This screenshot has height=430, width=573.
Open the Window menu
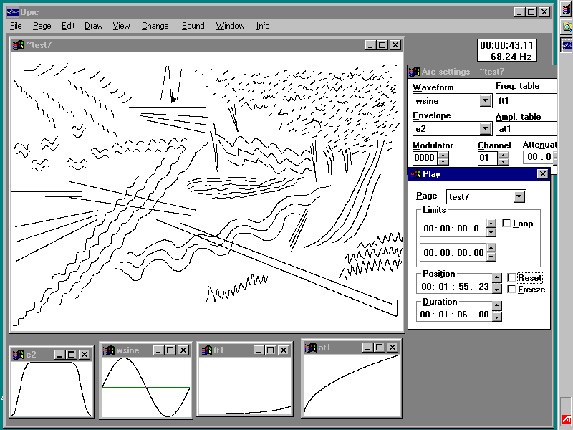[230, 26]
